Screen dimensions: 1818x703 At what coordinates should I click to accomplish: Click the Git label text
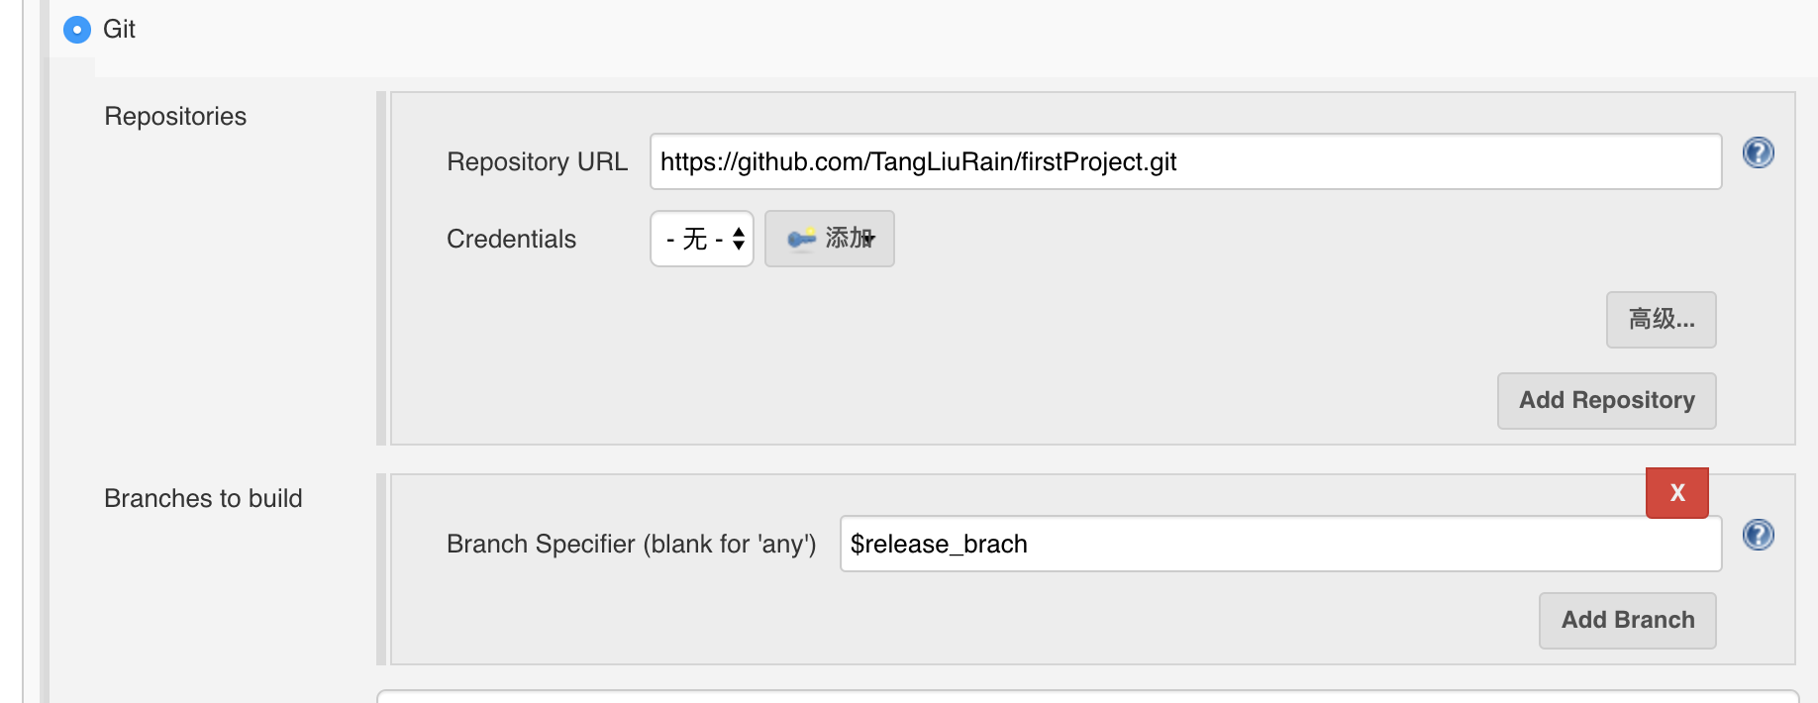(x=119, y=30)
